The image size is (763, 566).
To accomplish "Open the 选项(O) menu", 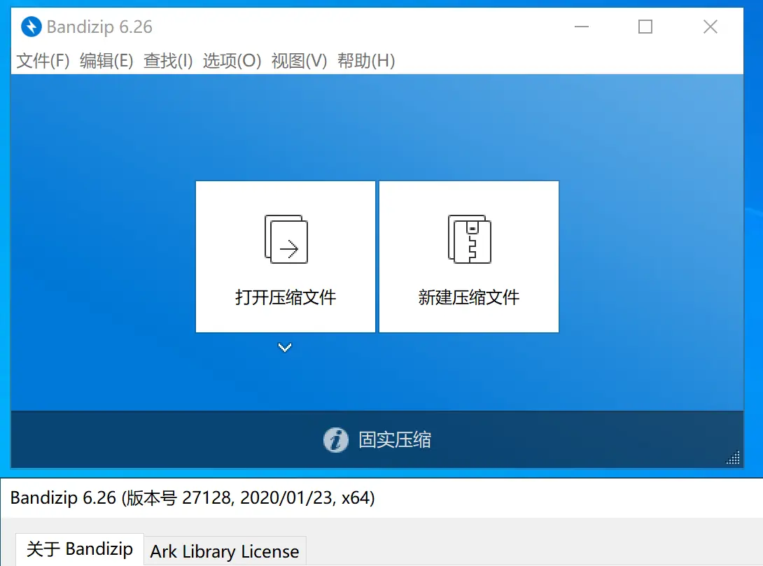I will tap(232, 61).
